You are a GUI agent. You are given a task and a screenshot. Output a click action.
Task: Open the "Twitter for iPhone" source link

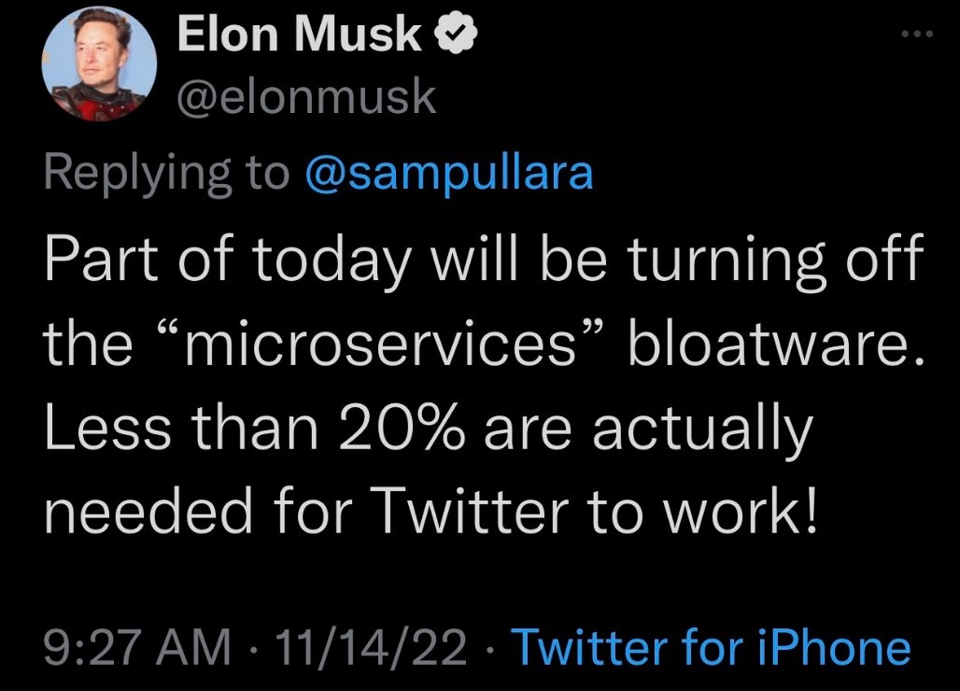[712, 647]
